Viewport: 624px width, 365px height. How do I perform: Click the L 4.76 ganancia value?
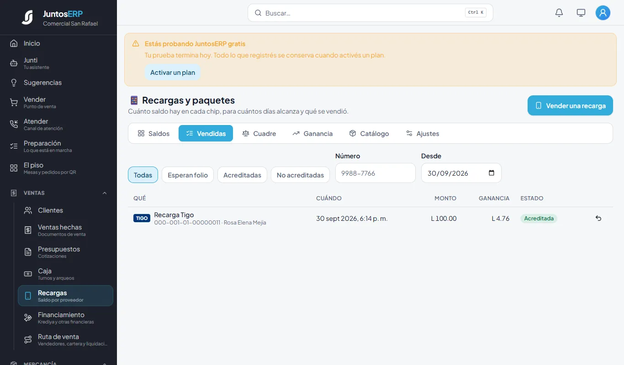click(501, 219)
